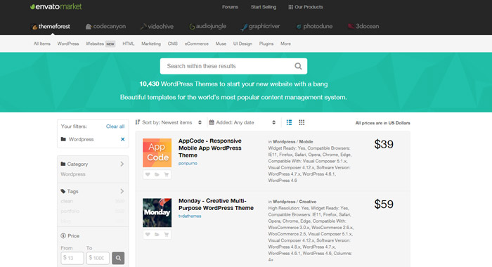492x267 pixels.
Task: Select Plugins in category bar
Action: point(266,44)
